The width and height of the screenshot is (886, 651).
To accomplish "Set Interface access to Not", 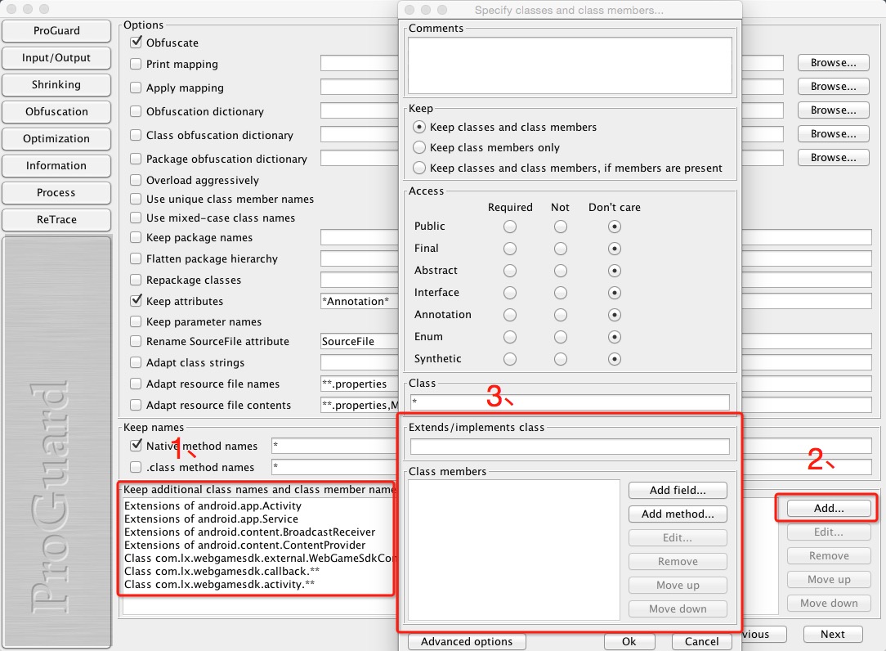I will pyautogui.click(x=561, y=293).
